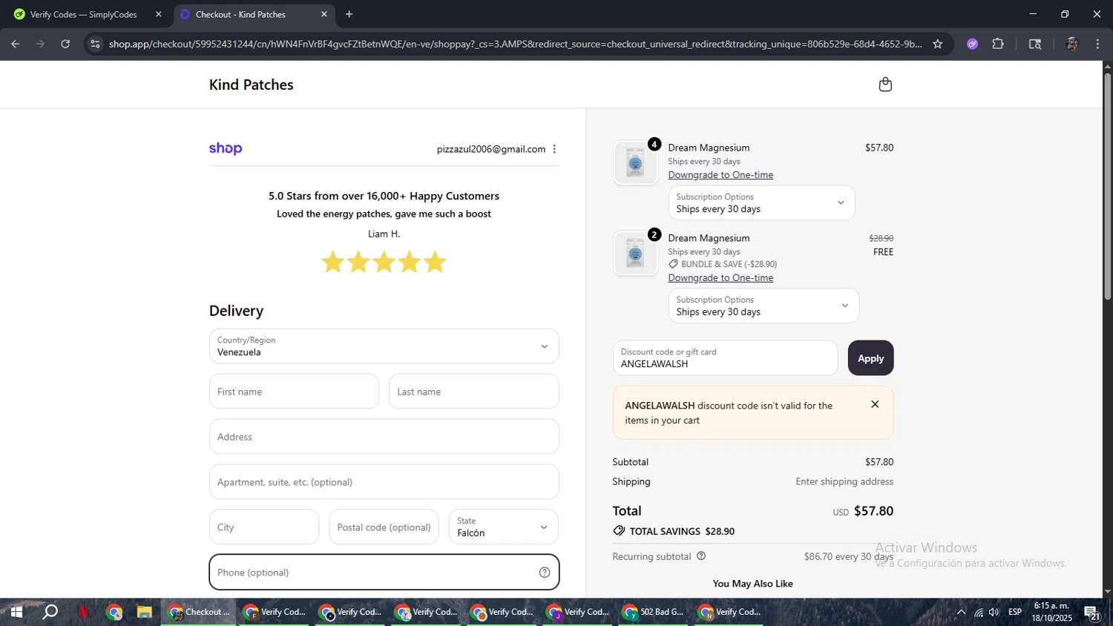Open the red app icon in taskbar
The width and height of the screenshot is (1113, 626).
[84, 612]
